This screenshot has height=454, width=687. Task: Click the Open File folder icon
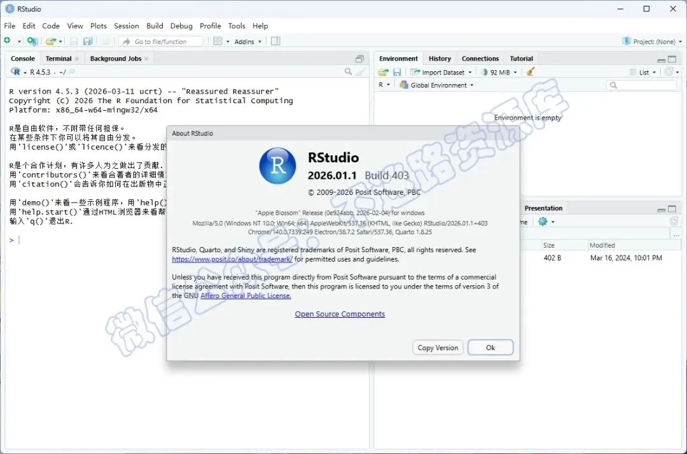tap(51, 41)
